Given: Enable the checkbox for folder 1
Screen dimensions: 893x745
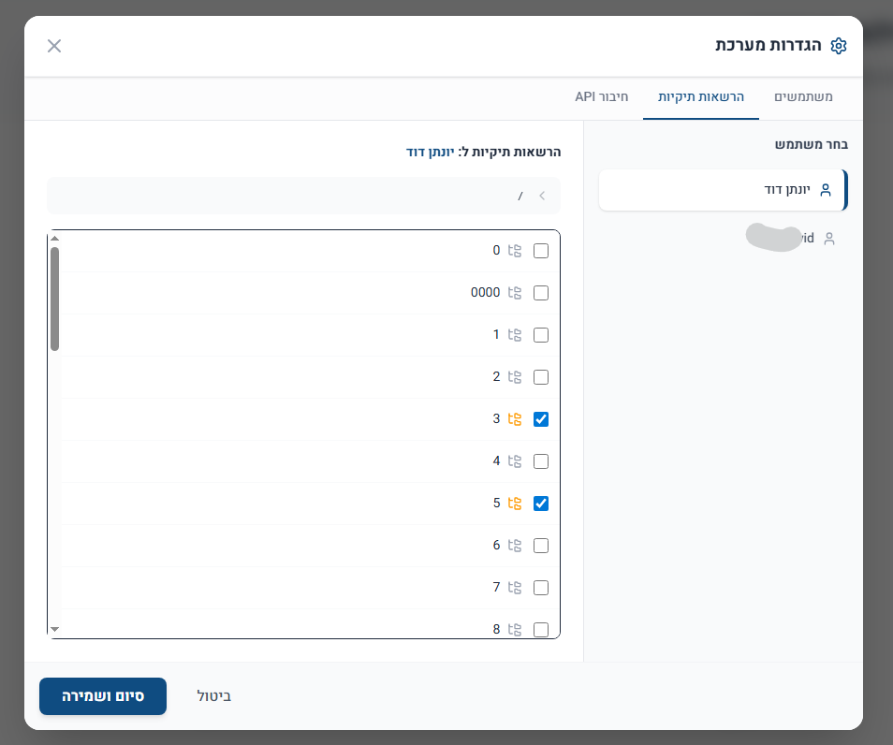Looking at the screenshot, I should coord(540,335).
